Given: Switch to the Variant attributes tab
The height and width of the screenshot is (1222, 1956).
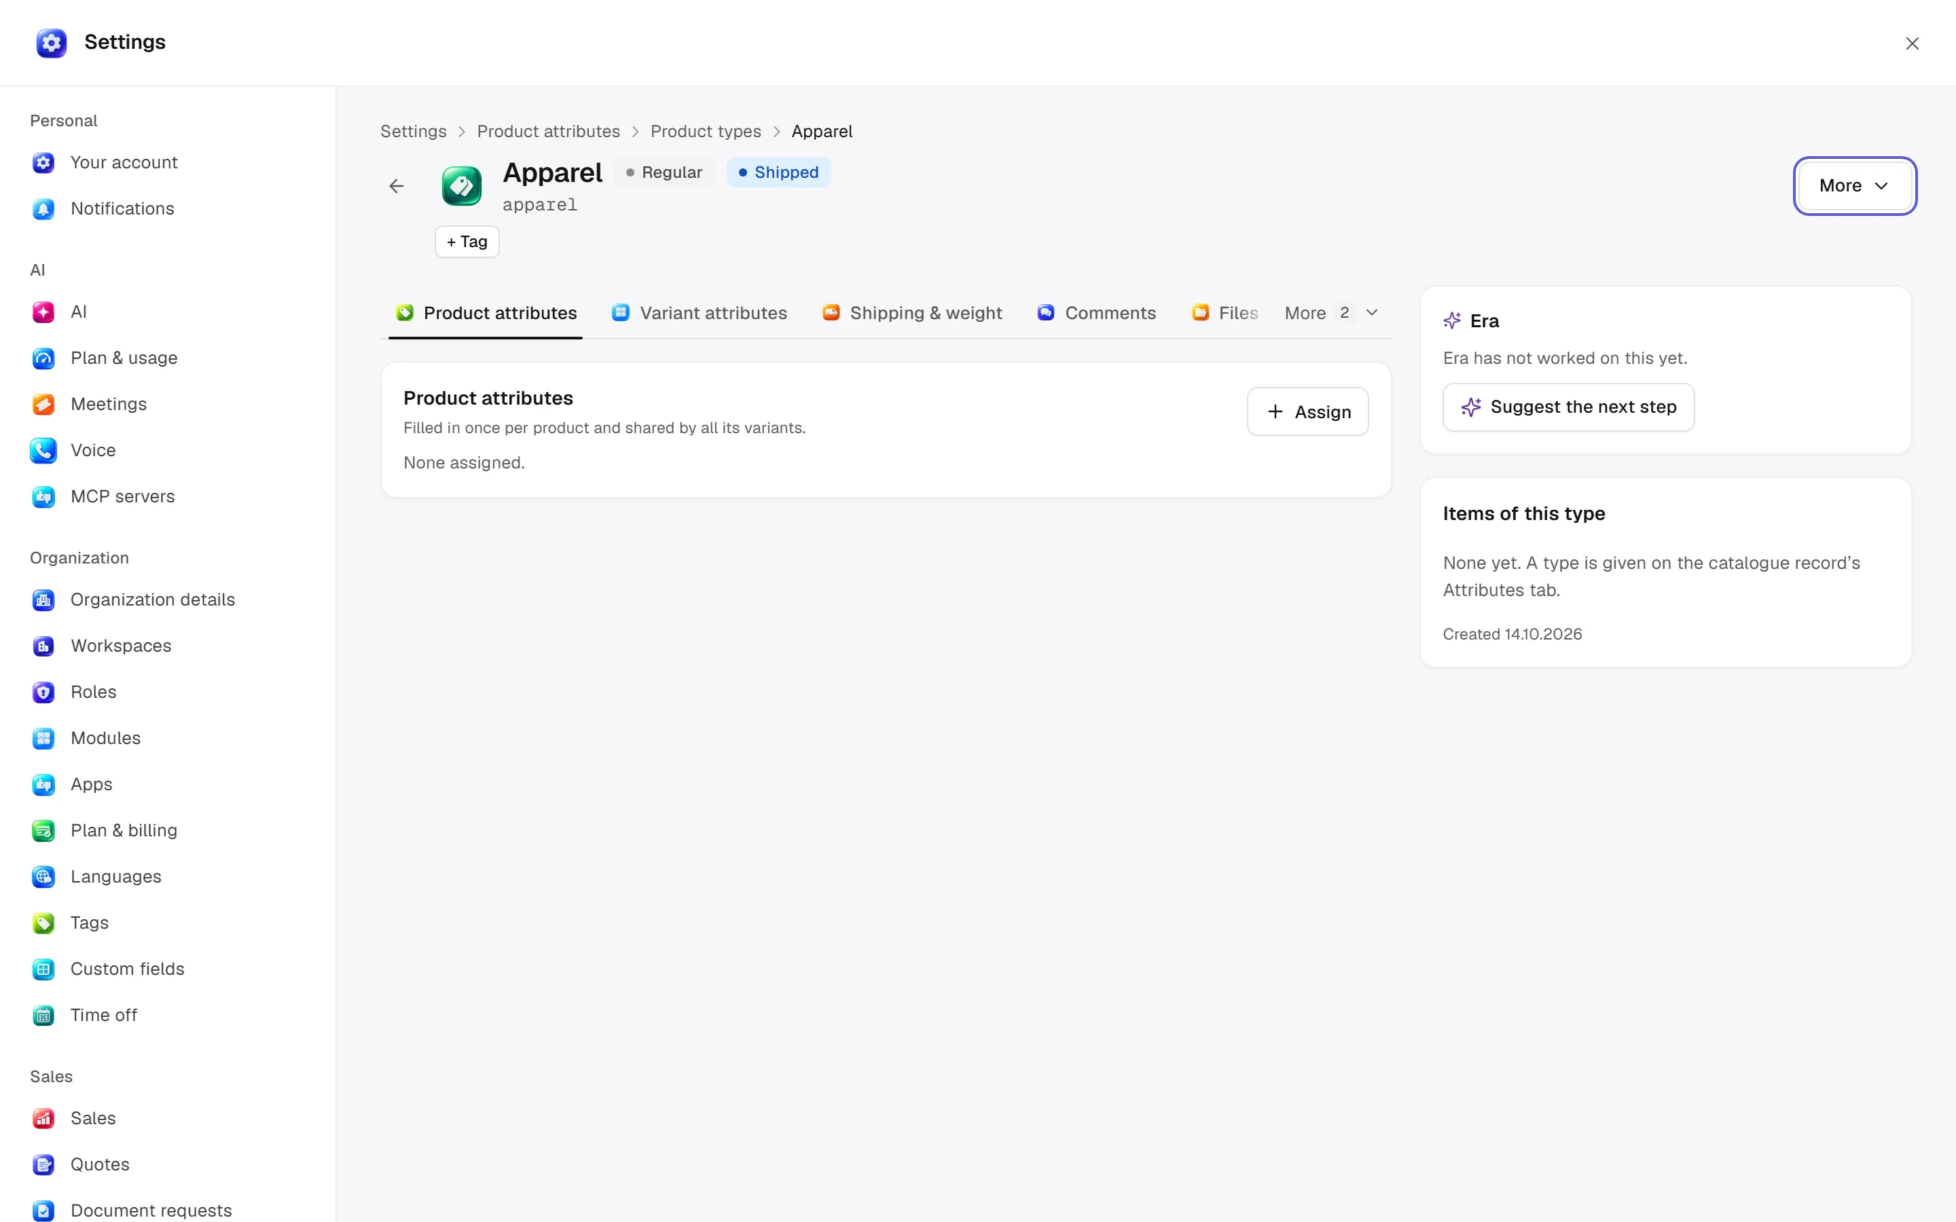Looking at the screenshot, I should click(699, 313).
